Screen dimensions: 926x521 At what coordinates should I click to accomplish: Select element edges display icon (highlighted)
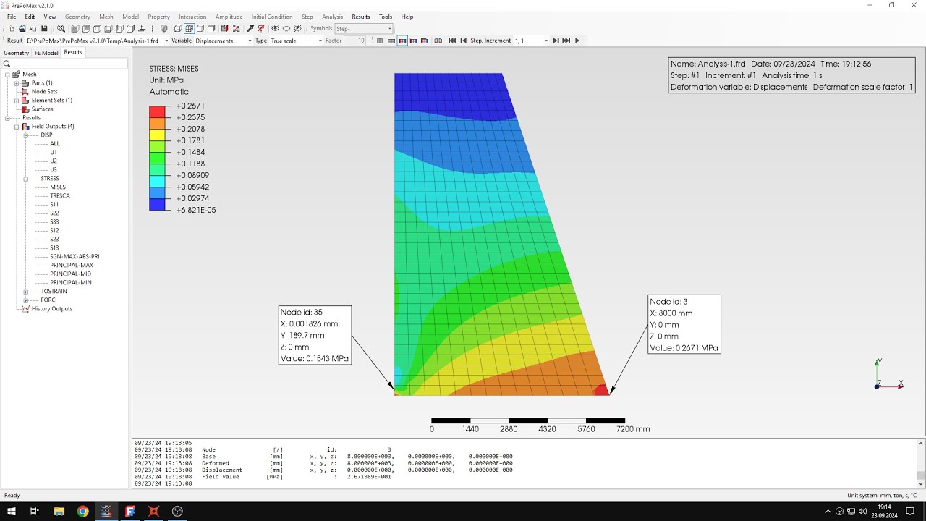click(189, 28)
